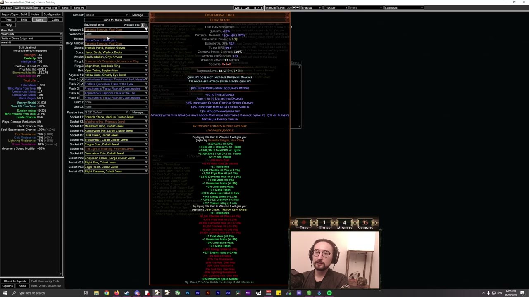Open Steam from the taskbar

pyautogui.click(x=126, y=293)
